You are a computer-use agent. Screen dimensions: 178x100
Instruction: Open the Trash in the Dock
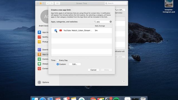(x=143, y=98)
